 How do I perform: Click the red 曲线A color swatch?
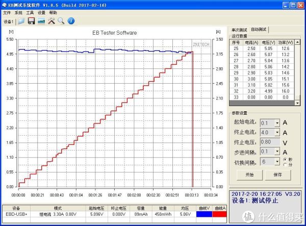click(219, 214)
